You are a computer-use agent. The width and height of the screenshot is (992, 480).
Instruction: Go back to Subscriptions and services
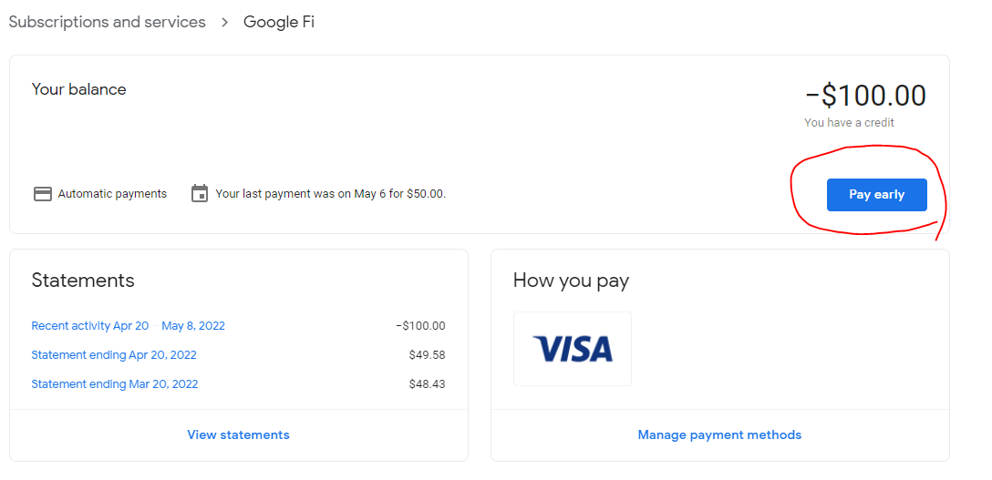coord(107,22)
